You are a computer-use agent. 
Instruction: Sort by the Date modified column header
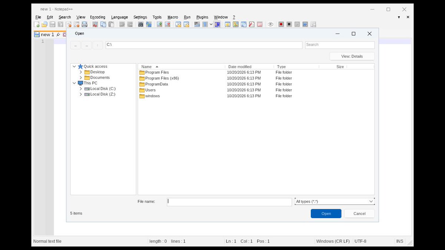249,67
